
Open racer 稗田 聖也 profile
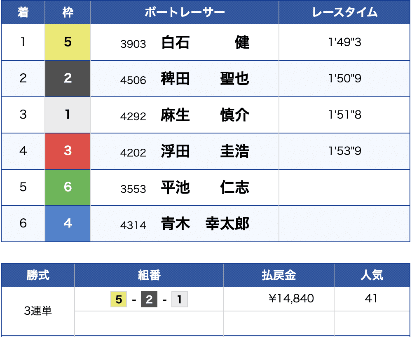(205, 79)
